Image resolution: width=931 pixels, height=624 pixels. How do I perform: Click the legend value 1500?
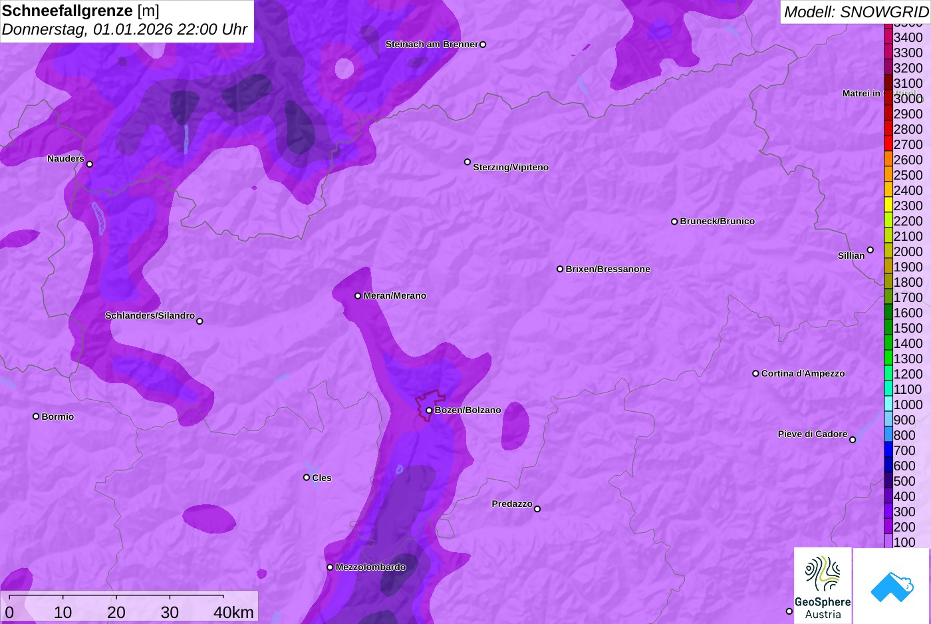click(x=908, y=328)
